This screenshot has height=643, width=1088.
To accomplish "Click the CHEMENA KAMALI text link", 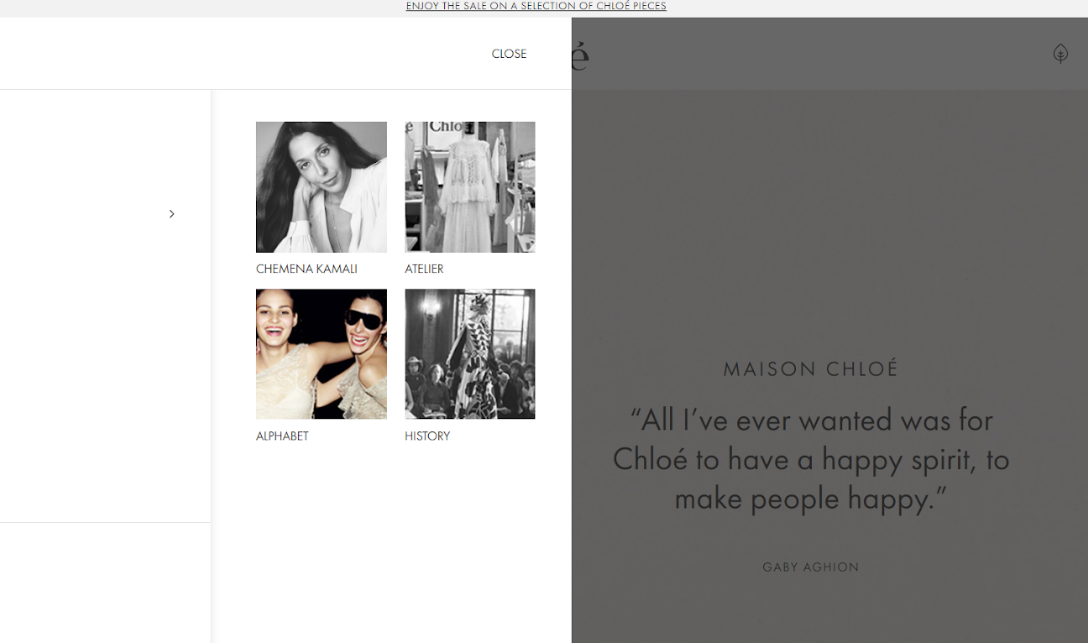I will pos(306,269).
